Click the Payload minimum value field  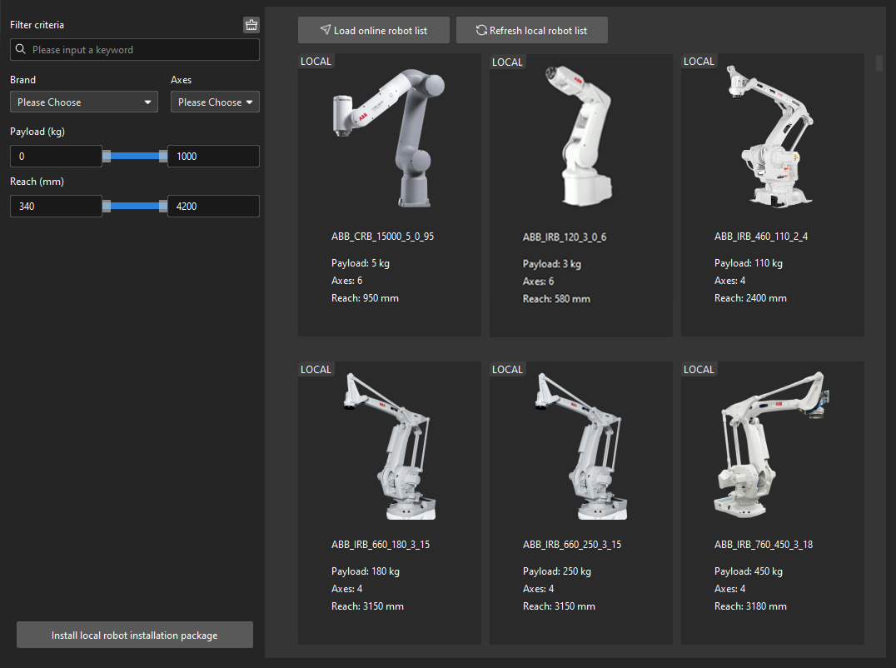[55, 157]
